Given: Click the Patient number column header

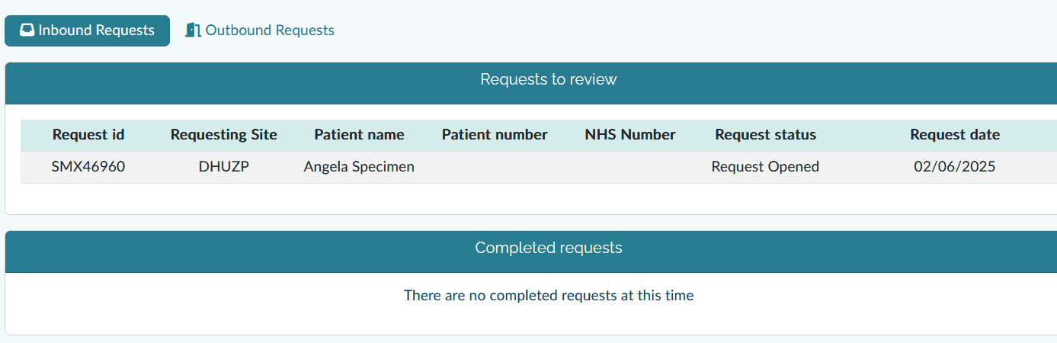Looking at the screenshot, I should click(495, 135).
